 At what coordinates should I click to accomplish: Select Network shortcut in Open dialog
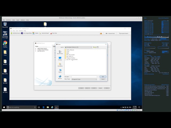60,77
